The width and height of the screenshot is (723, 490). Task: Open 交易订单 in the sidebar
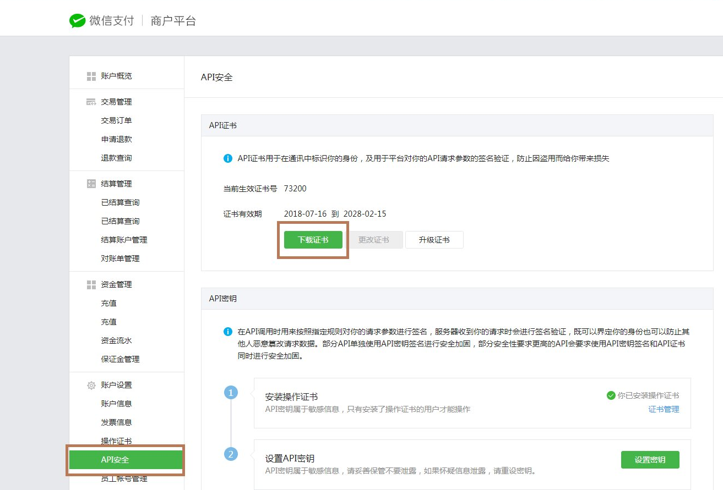116,120
